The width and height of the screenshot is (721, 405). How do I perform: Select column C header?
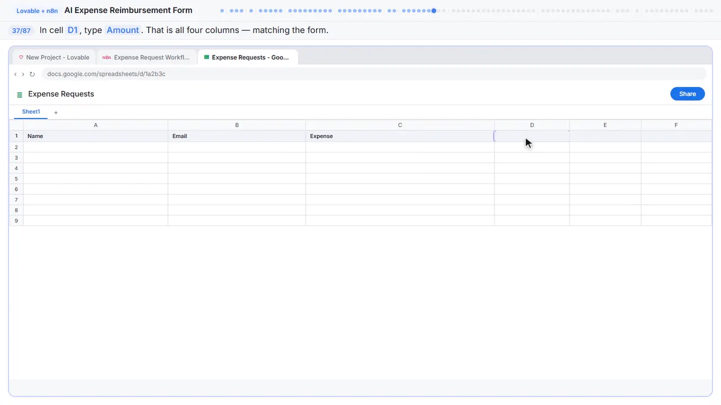(400, 125)
